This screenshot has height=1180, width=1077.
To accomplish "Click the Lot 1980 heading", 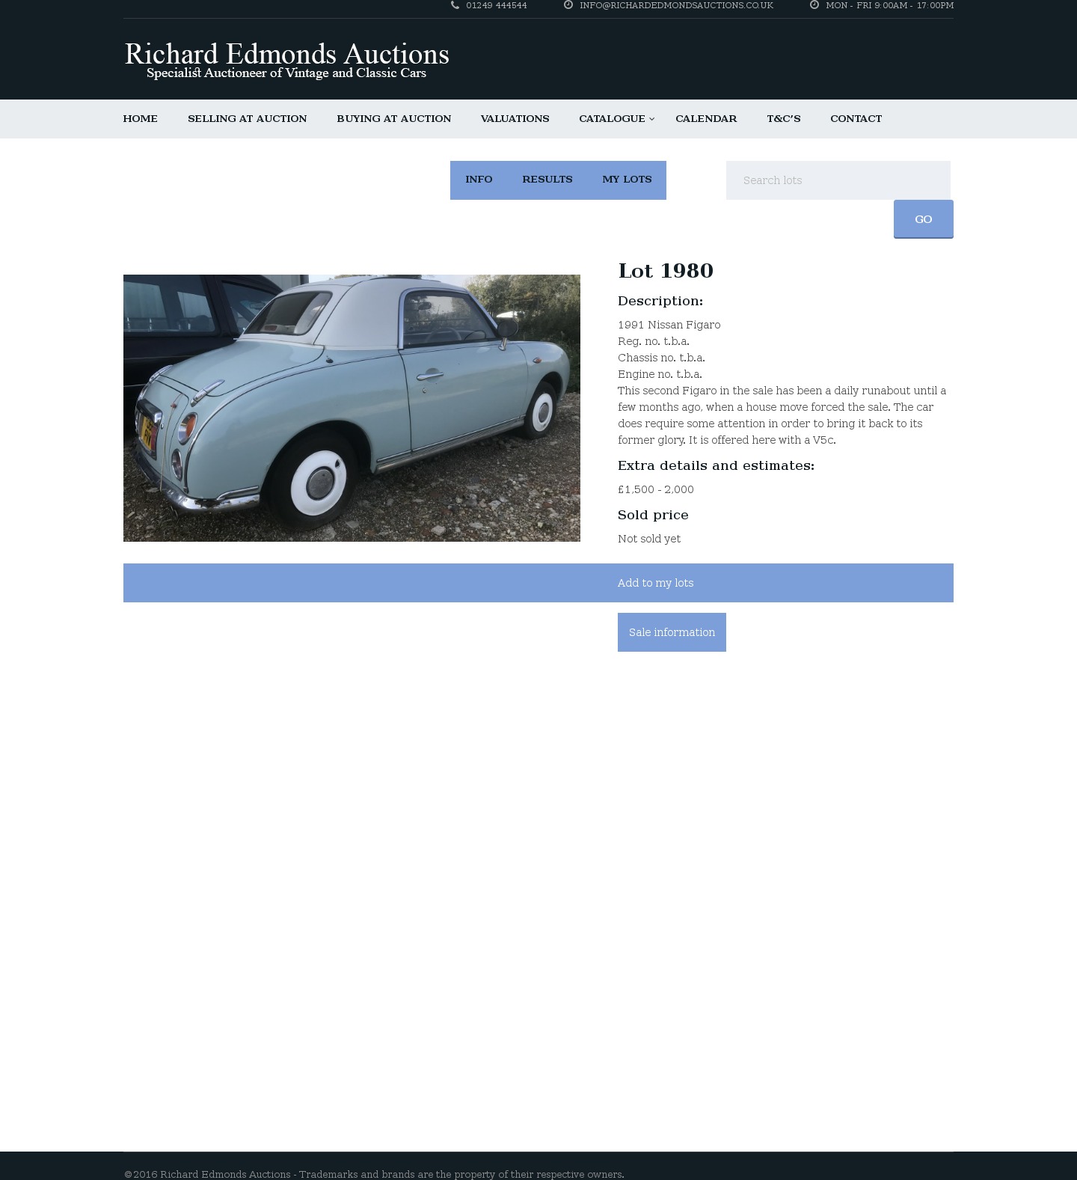I will [666, 271].
